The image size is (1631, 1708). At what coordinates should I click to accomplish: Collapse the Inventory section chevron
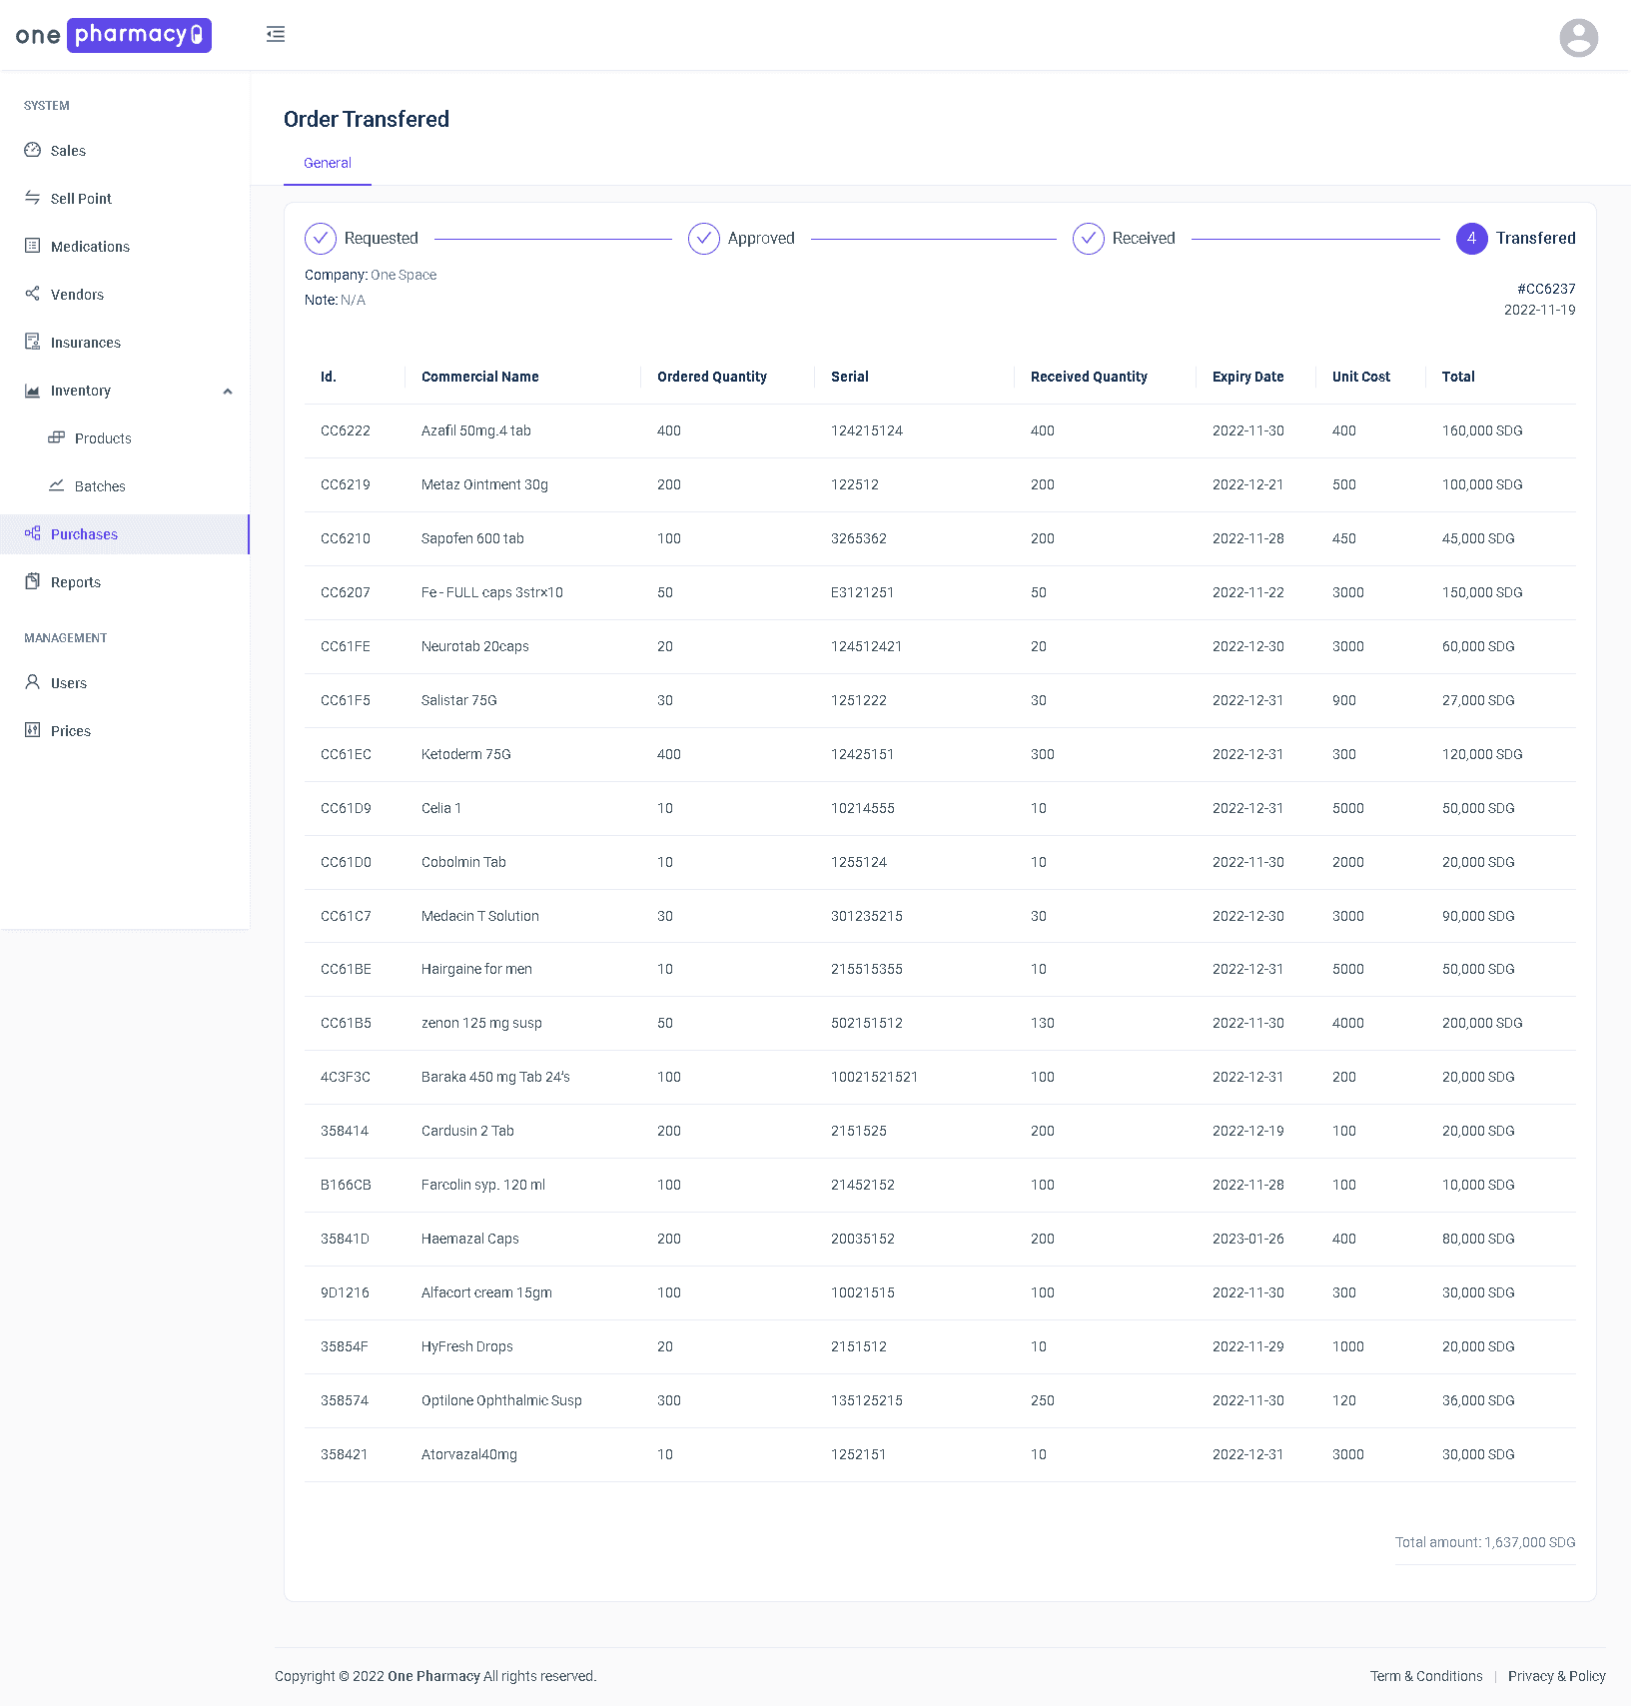coord(229,391)
